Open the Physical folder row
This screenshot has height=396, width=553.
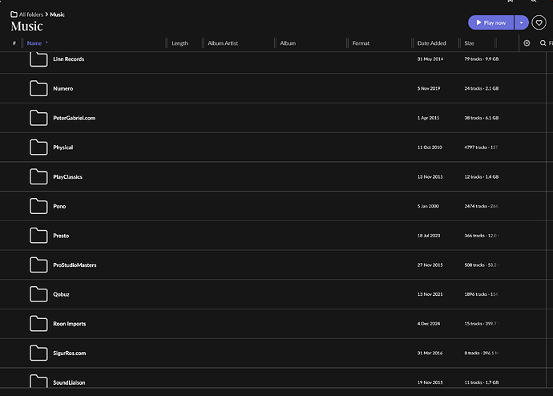(273, 147)
